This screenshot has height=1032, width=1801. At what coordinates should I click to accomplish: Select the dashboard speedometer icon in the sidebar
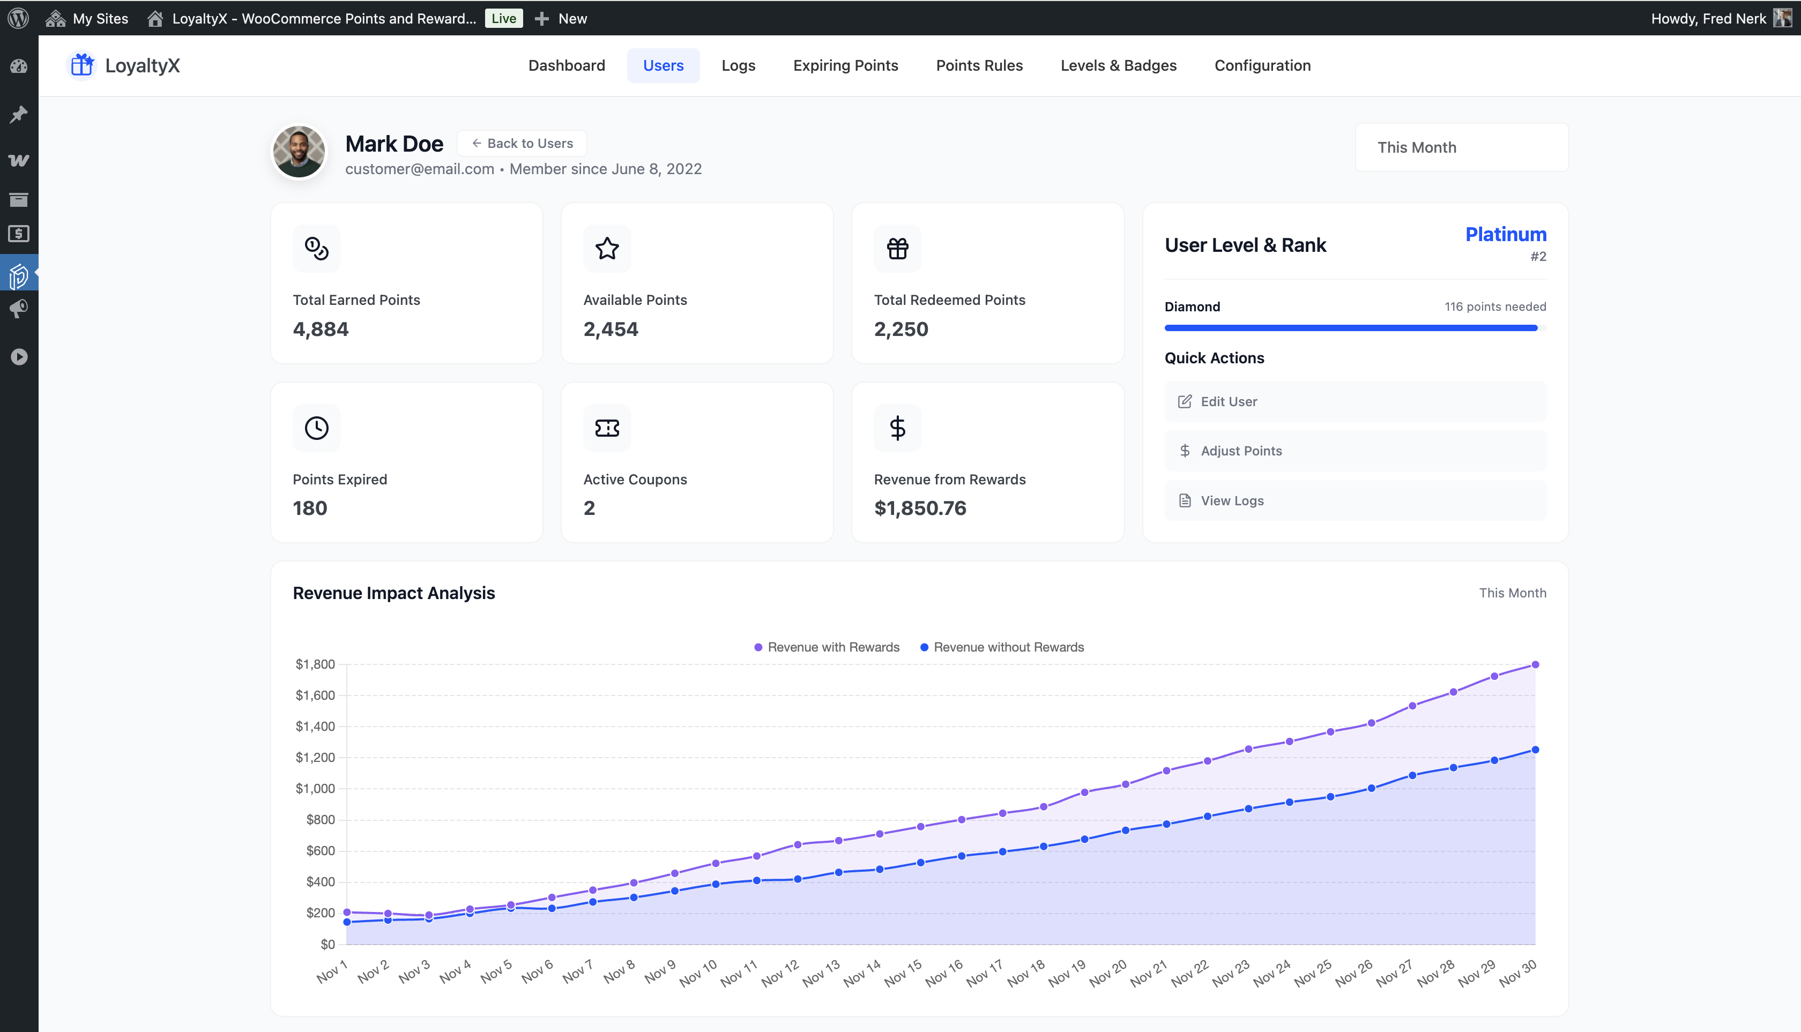(19, 66)
